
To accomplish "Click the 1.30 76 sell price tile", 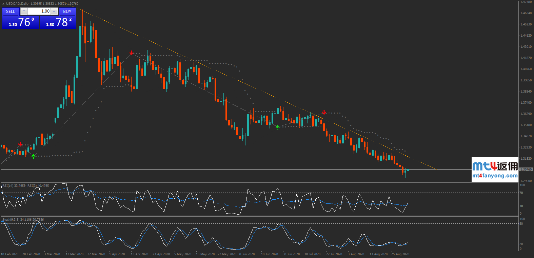I will 21,22.
